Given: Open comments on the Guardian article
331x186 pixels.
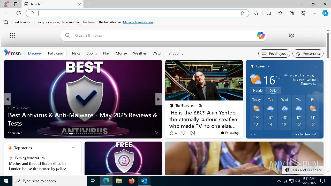Looking at the screenshot, I should pyautogui.click(x=192, y=133).
